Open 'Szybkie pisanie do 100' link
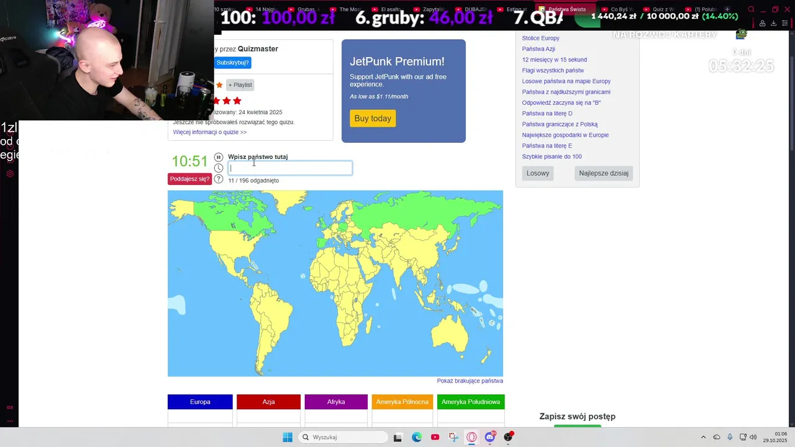This screenshot has height=447, width=795. click(552, 156)
